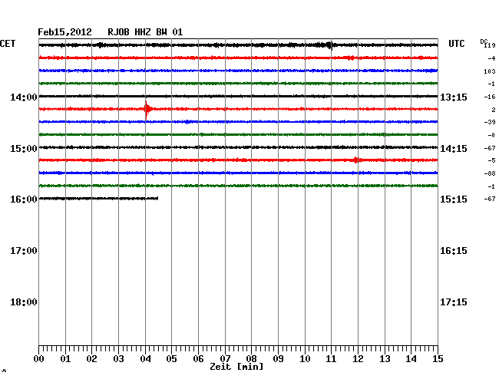Viewport: 499px width, 379px height.
Task: Select the 16:00 CET time label
Action: (24, 199)
